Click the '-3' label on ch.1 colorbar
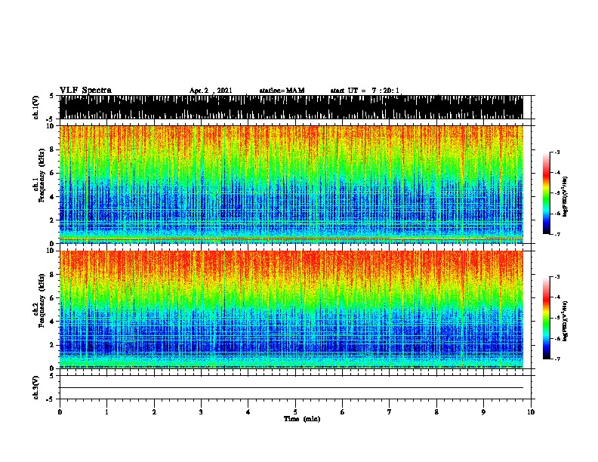The image size is (598, 462). [x=556, y=152]
